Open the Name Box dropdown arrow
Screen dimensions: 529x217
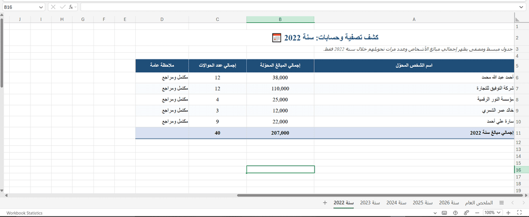pyautogui.click(x=41, y=7)
